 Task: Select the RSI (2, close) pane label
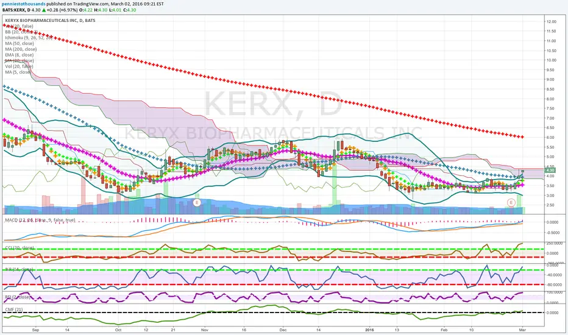point(18,297)
